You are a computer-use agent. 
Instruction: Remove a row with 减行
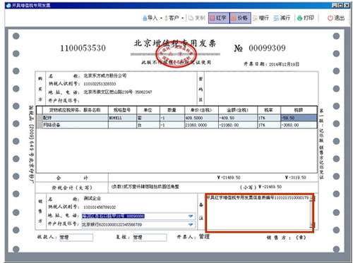tap(282, 18)
